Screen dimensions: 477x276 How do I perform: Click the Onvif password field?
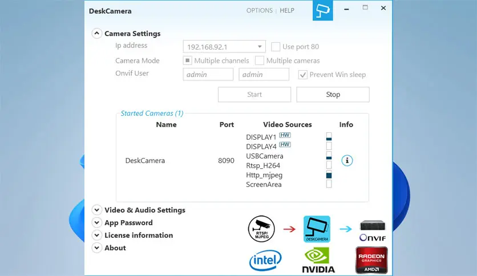[x=264, y=75]
